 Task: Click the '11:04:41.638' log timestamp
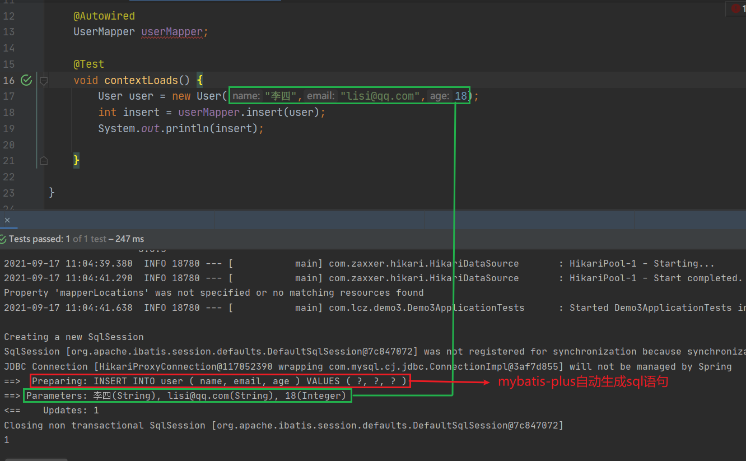point(99,308)
